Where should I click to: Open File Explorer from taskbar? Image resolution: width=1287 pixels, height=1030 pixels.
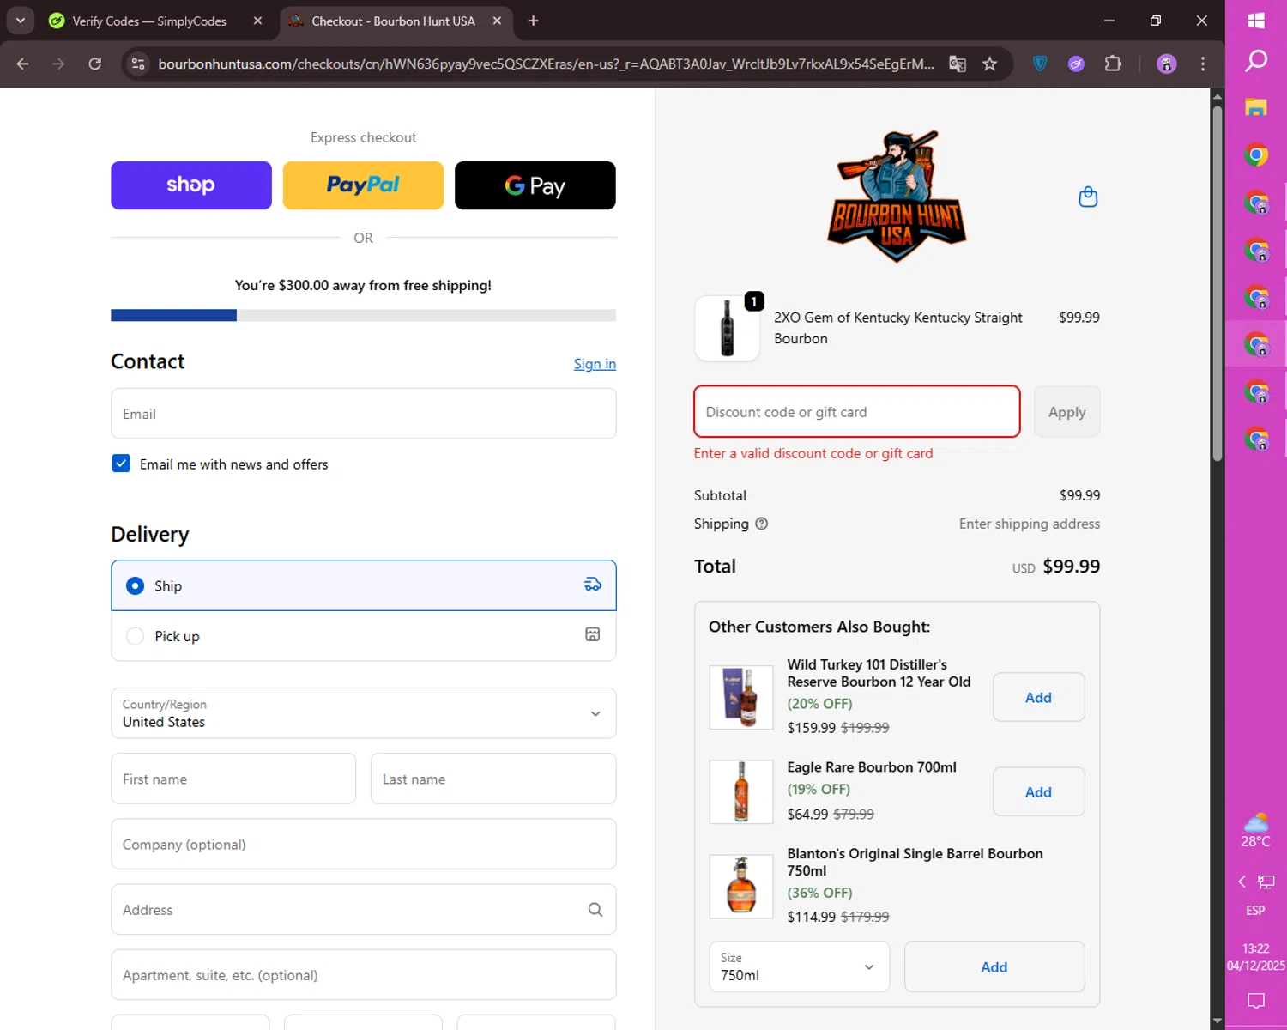(1256, 107)
